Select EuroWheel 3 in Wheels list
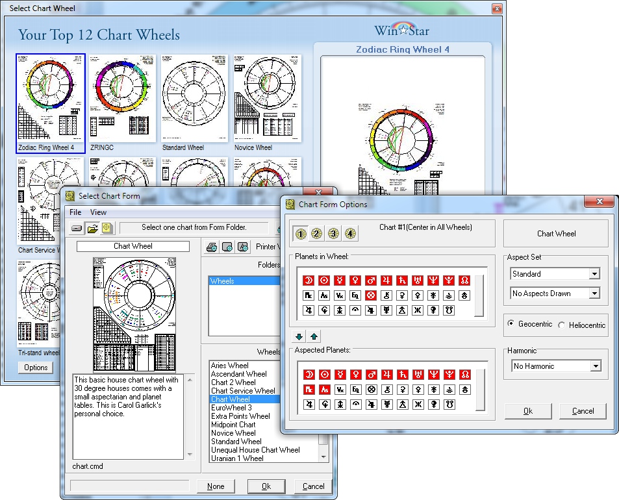Viewport: 619px width, 500px height. click(231, 408)
